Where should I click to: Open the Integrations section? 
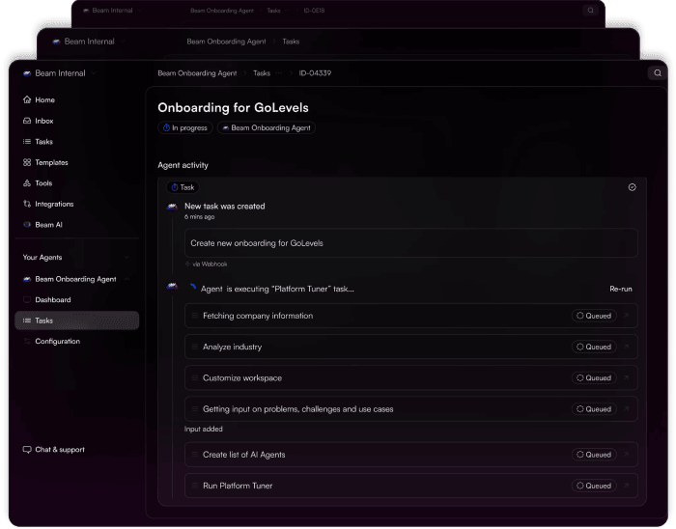[53, 204]
